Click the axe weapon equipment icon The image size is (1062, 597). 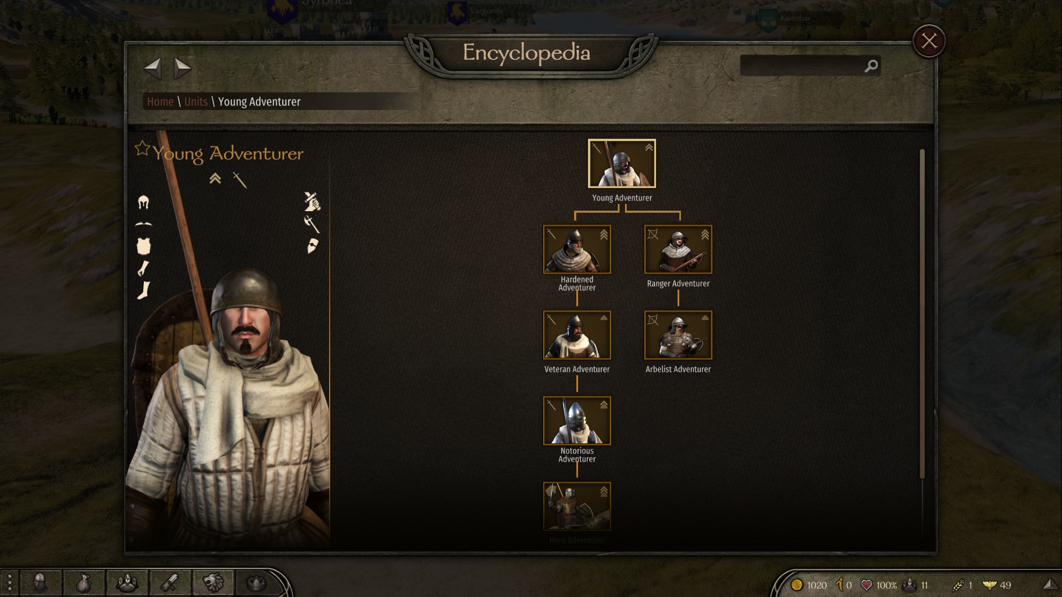tap(311, 224)
